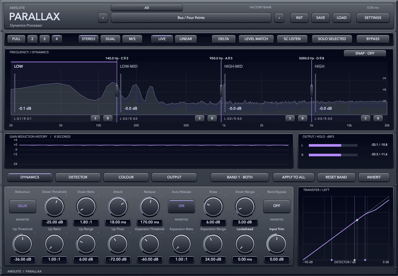This screenshot has width=398, height=276.
Task: Click the SAVE preset button
Action: click(x=321, y=18)
